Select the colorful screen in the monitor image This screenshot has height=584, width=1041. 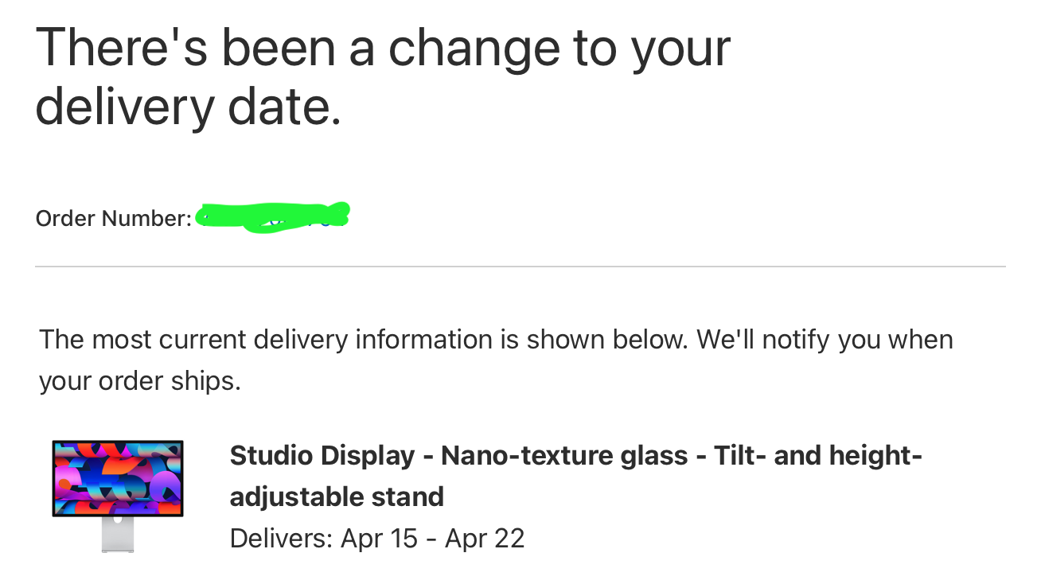click(x=118, y=479)
